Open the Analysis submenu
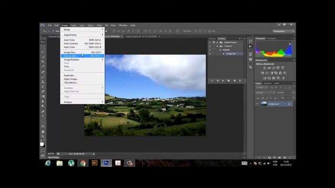Viewport: 335px width, 188px height. point(83,102)
